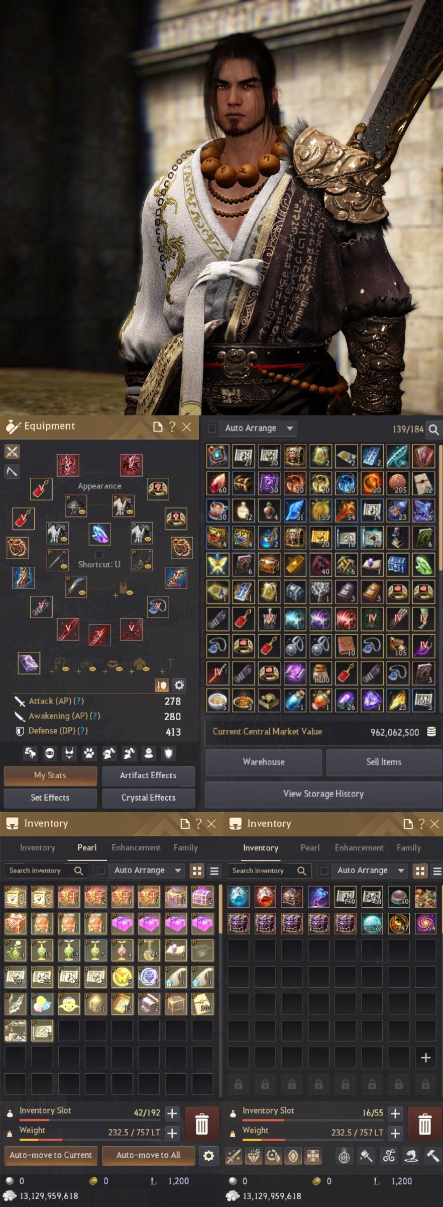Viewport: 443px width, 1207px height.
Task: Click the equipment settings gear icon
Action: [179, 685]
